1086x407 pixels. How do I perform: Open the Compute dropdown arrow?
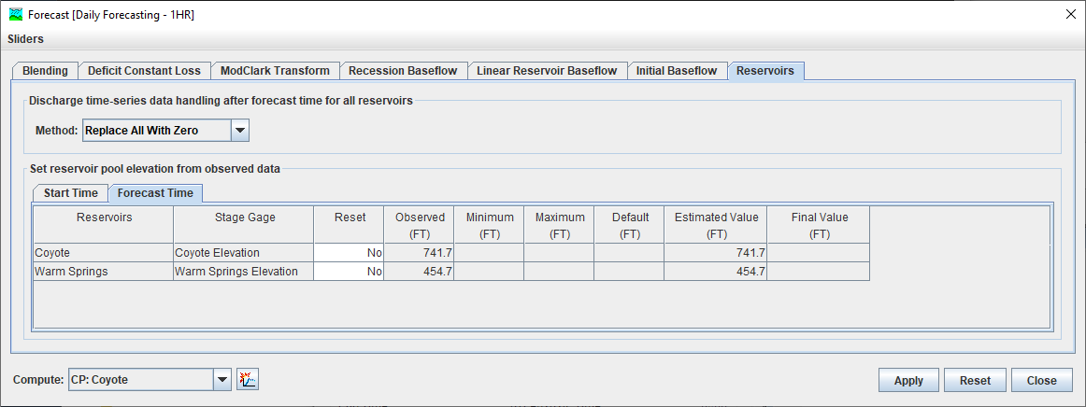pyautogui.click(x=221, y=379)
